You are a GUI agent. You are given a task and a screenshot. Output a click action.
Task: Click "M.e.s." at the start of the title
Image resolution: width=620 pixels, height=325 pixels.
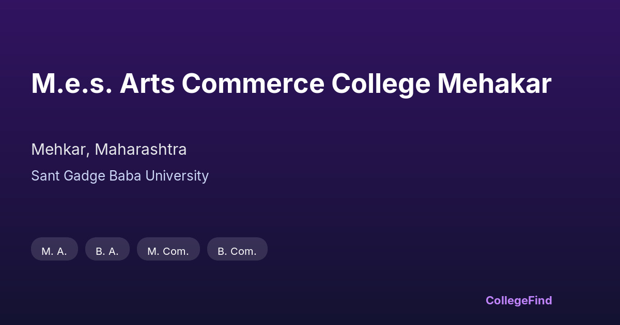(x=71, y=84)
